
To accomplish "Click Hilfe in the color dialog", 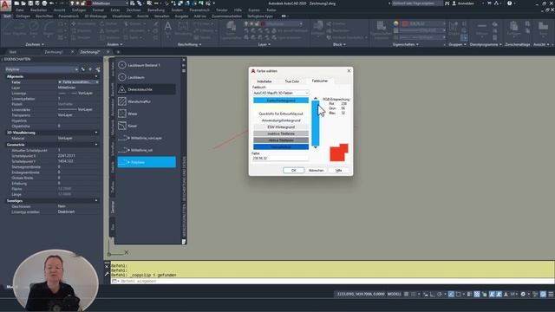I will coord(339,171).
